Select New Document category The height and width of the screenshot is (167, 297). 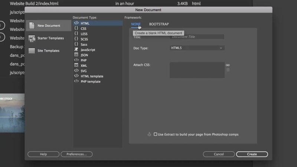point(49,26)
